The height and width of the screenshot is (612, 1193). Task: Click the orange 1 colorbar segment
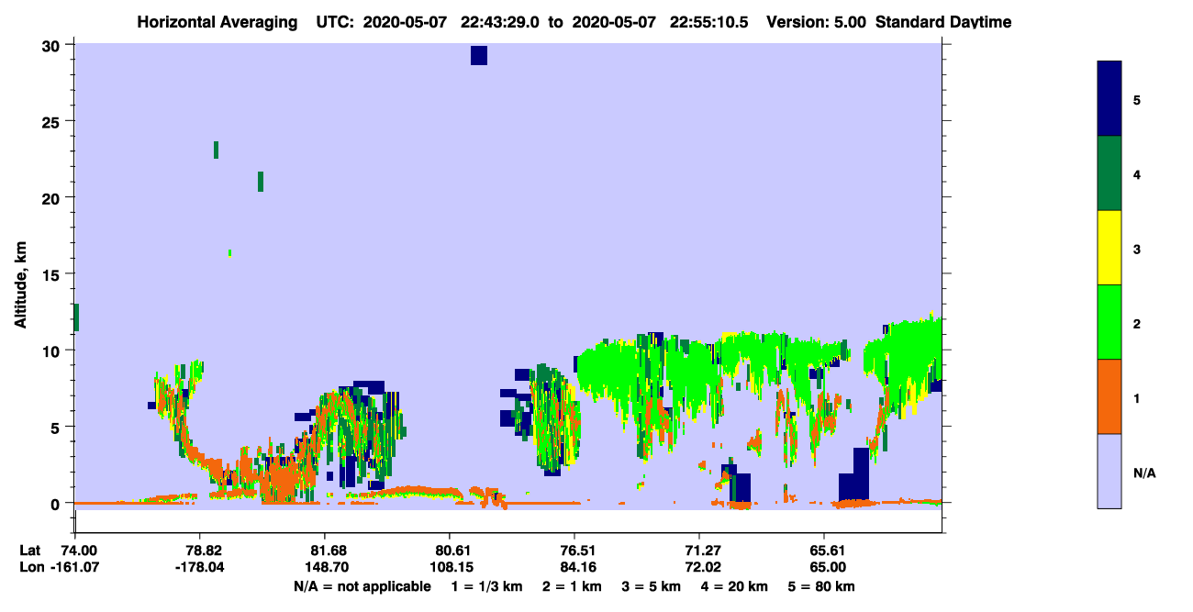click(x=1109, y=396)
